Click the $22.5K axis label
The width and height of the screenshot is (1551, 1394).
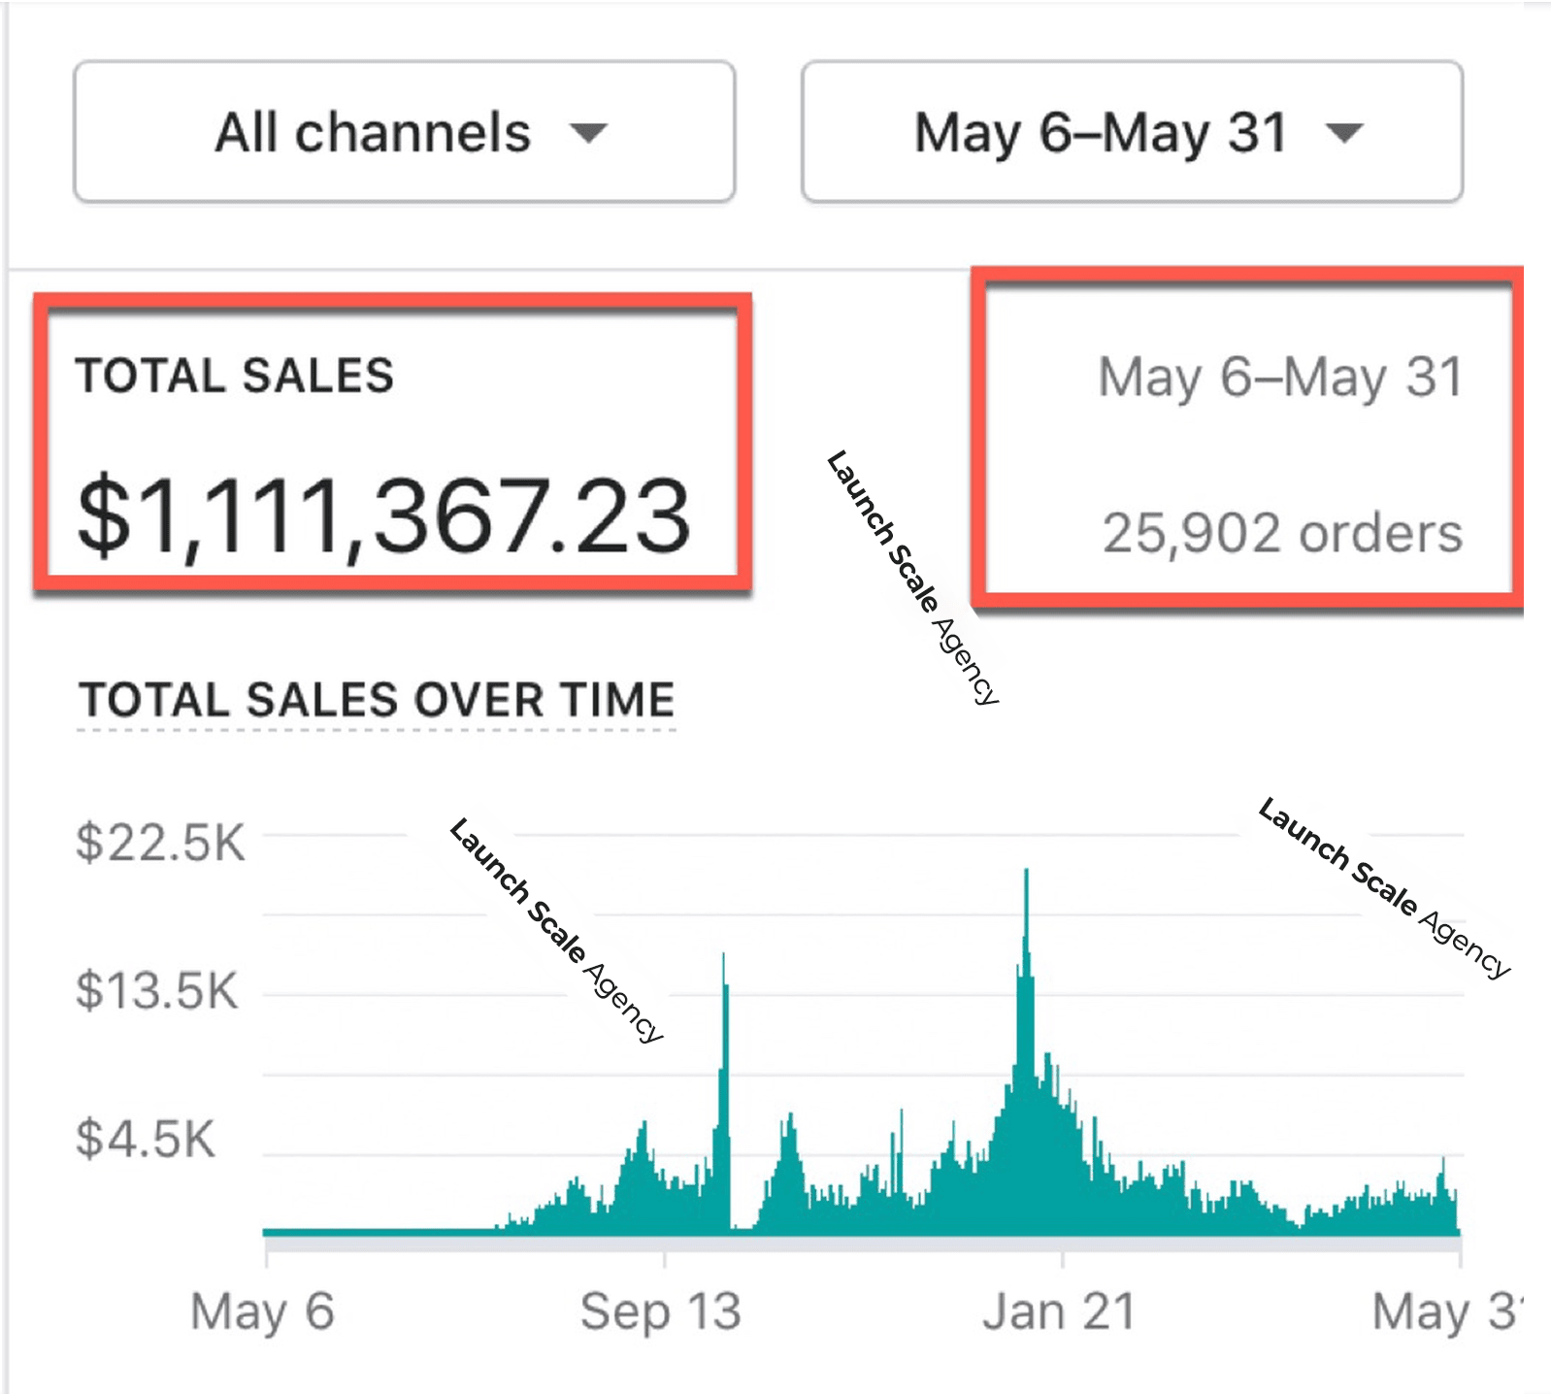(161, 842)
